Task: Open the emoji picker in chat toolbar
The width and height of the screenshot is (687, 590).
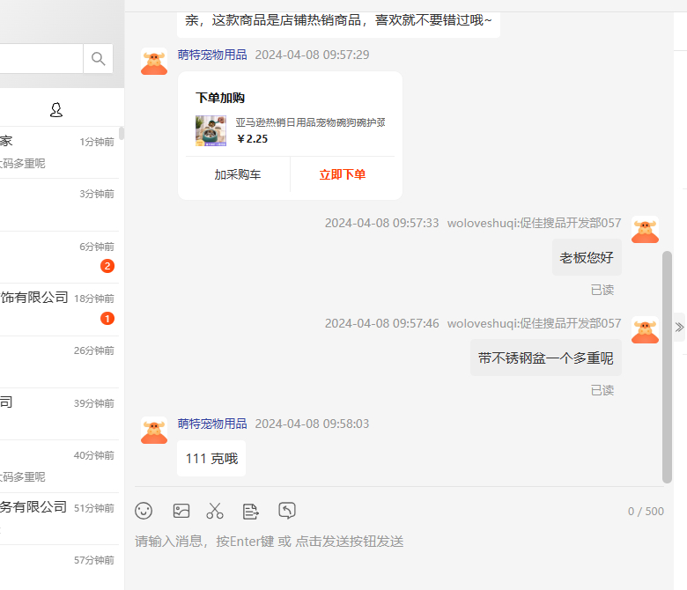Action: (144, 511)
